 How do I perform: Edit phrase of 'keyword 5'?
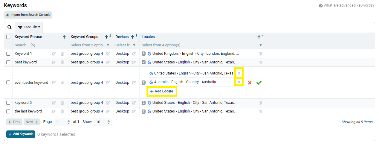coord(54,103)
